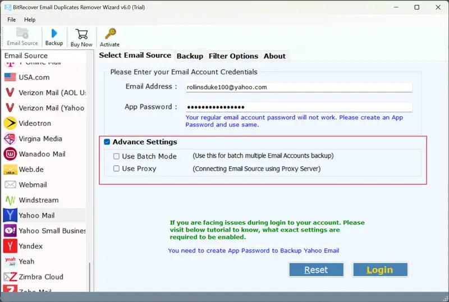The height and width of the screenshot is (302, 449).
Task: Click the Buy Now cart icon
Action: 81,37
